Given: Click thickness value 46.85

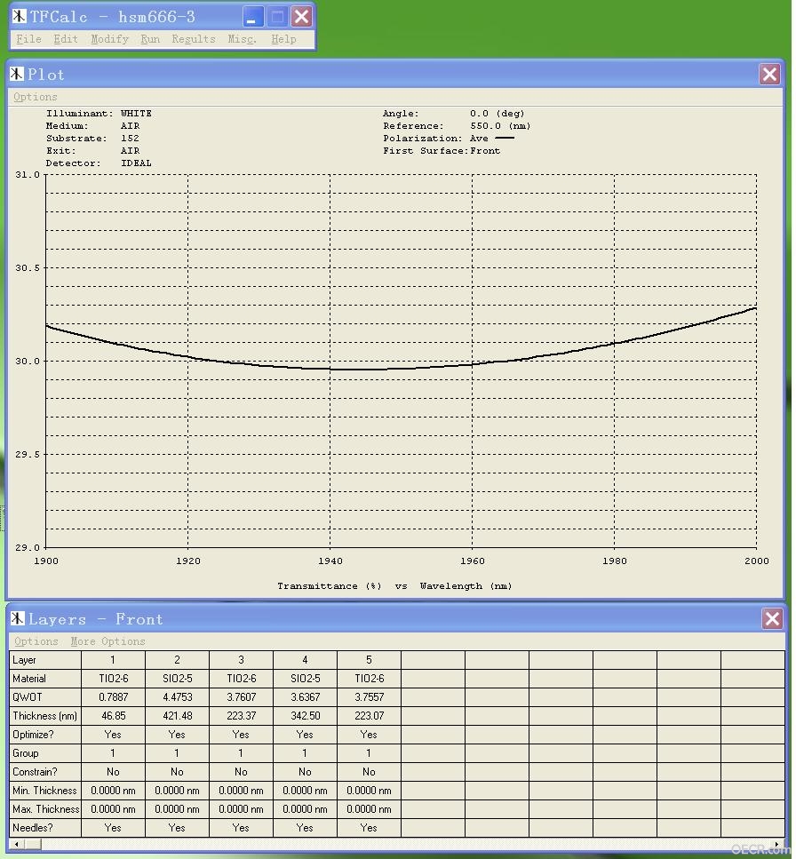Looking at the screenshot, I should click(114, 715).
